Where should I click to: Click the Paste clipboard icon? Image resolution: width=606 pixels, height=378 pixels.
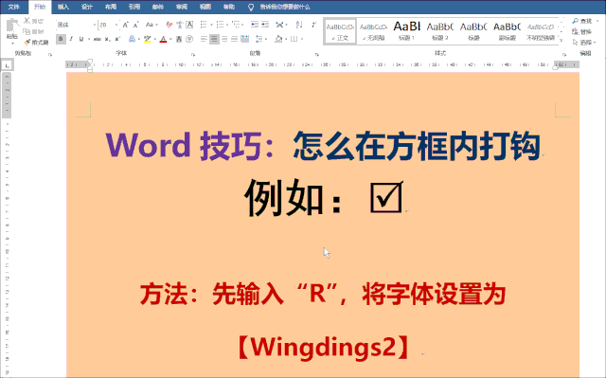click(x=12, y=26)
